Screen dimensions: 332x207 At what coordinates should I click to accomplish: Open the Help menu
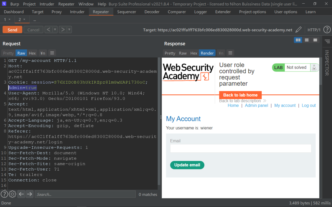point(102,4)
